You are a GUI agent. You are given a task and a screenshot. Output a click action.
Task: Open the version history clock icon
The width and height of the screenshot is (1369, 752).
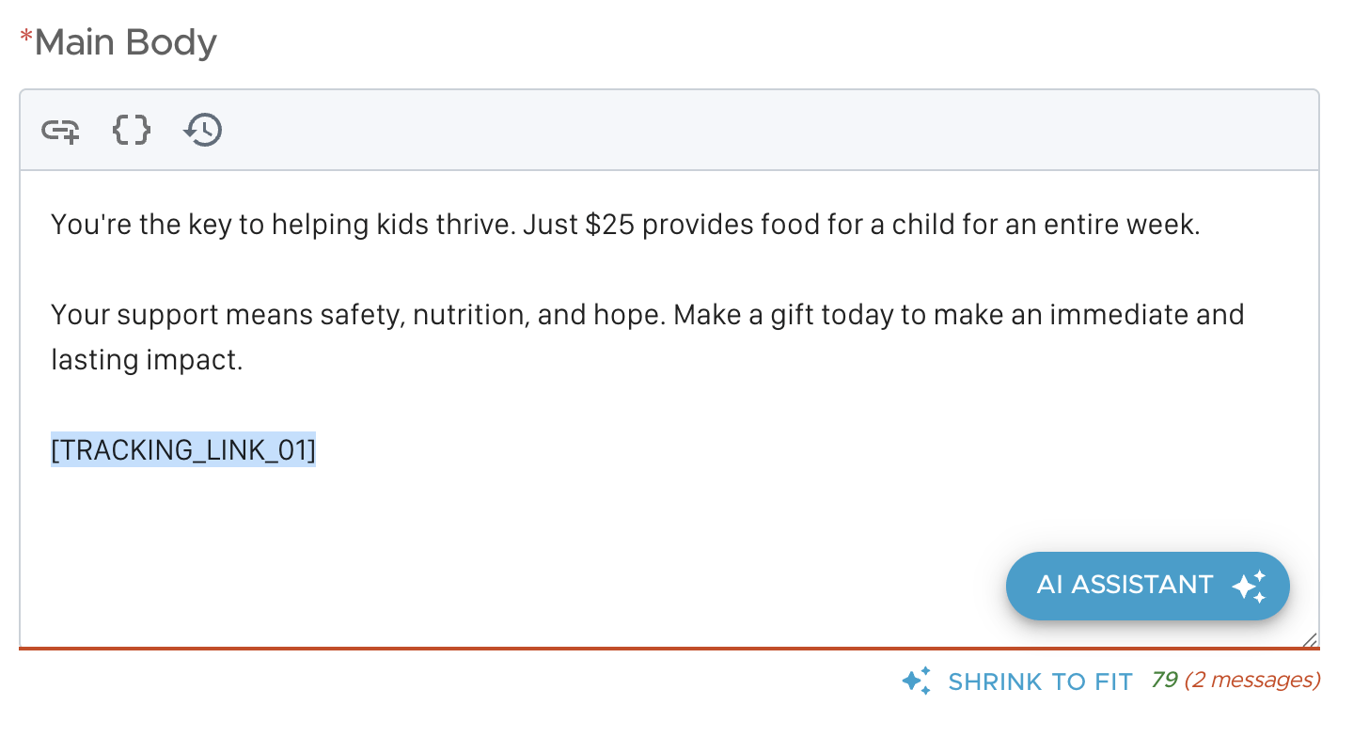point(203,130)
